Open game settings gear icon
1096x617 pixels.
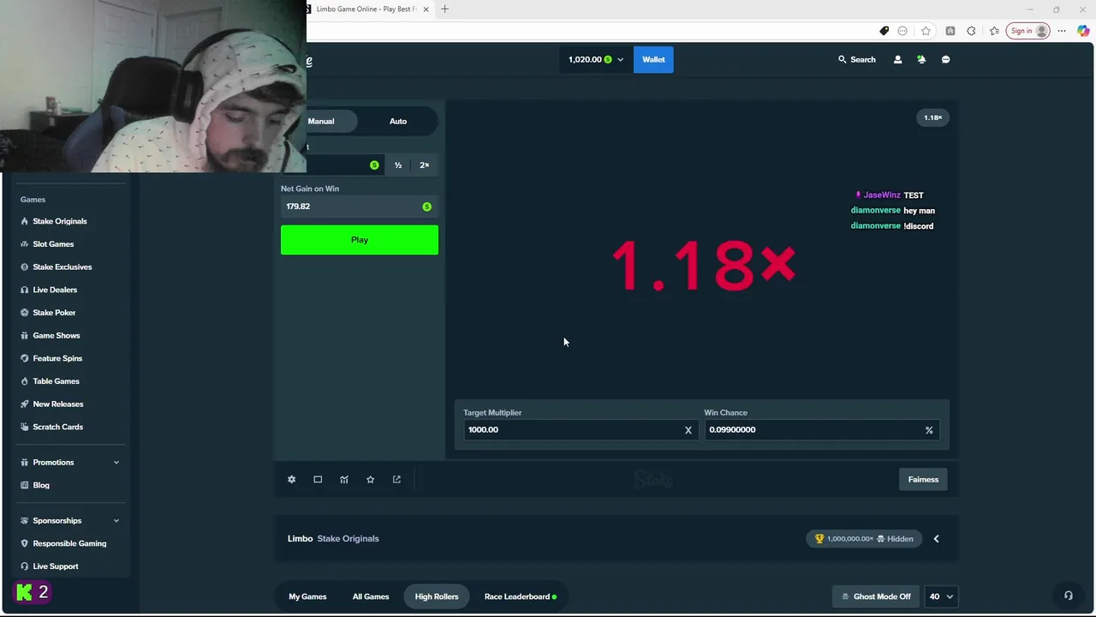(291, 479)
